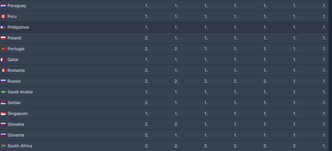Click the Qatar flag icon
The height and width of the screenshot is (151, 332).
coord(3,59)
